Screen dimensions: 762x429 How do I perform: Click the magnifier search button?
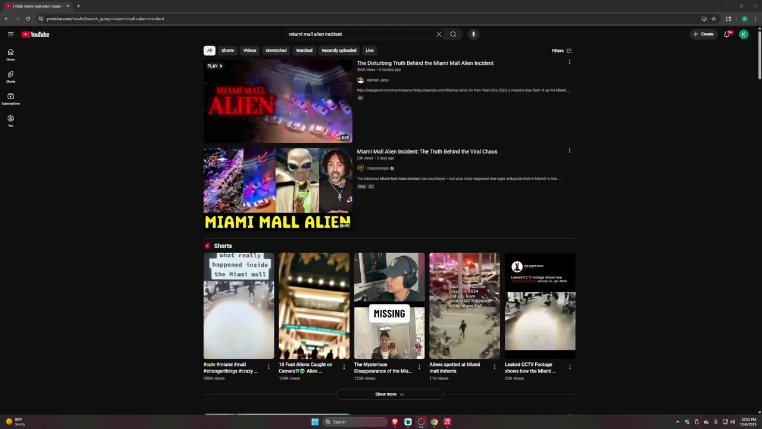click(453, 34)
